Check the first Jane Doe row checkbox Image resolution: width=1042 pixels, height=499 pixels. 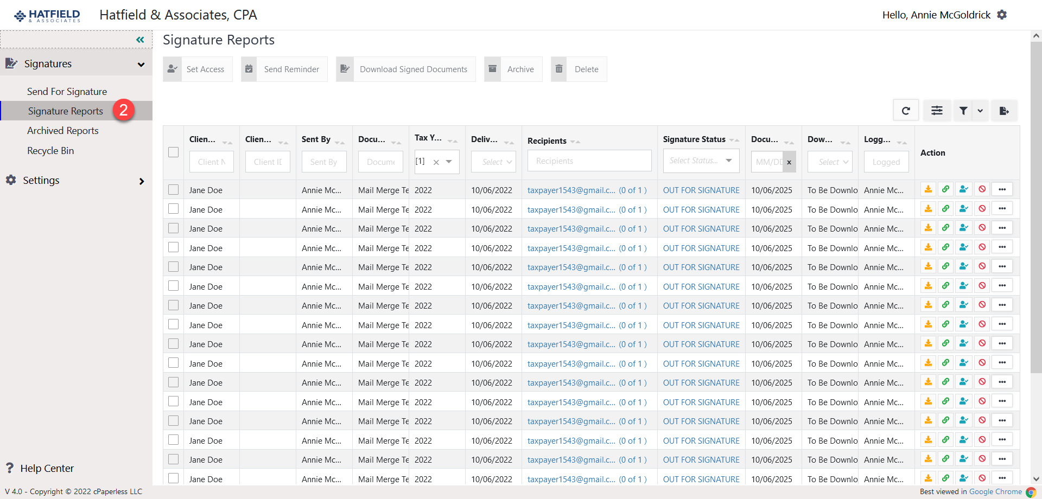[174, 190]
